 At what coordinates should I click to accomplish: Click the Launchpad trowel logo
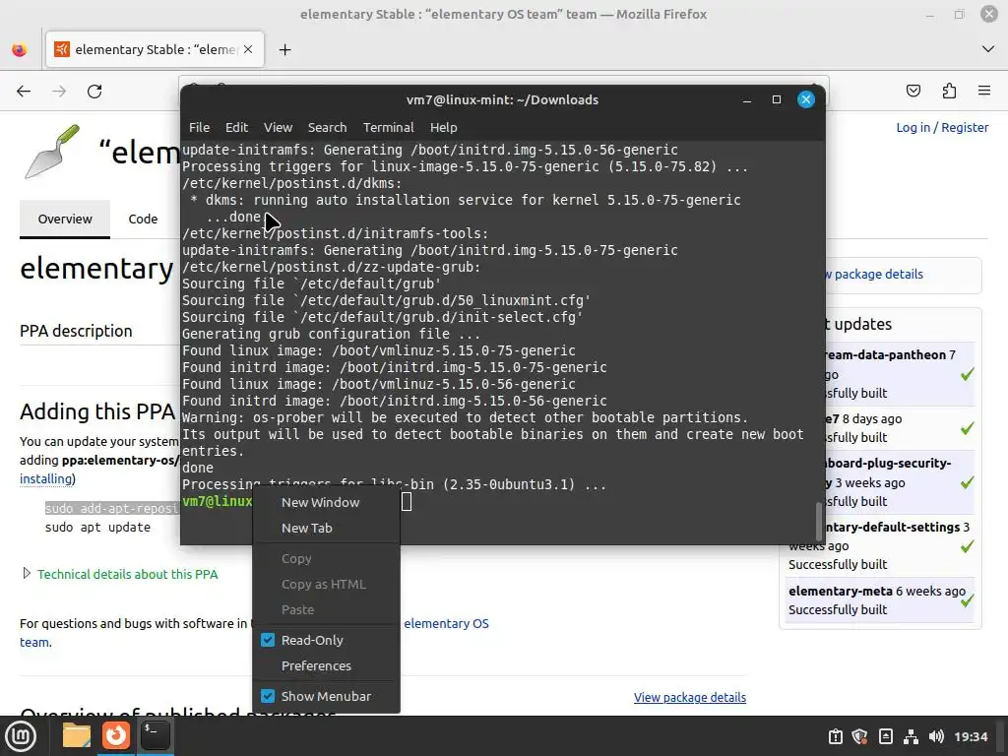point(51,152)
